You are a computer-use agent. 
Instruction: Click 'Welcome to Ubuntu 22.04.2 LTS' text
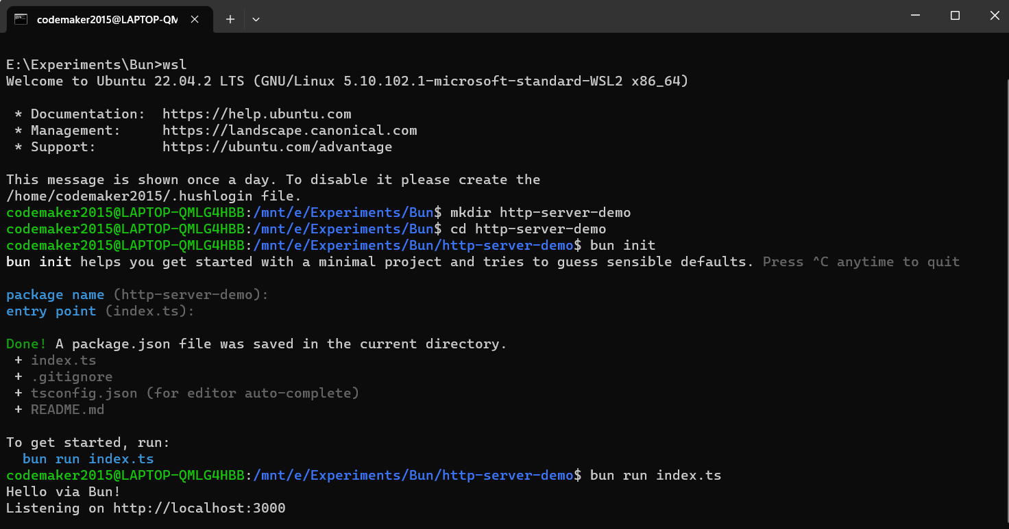(125, 81)
